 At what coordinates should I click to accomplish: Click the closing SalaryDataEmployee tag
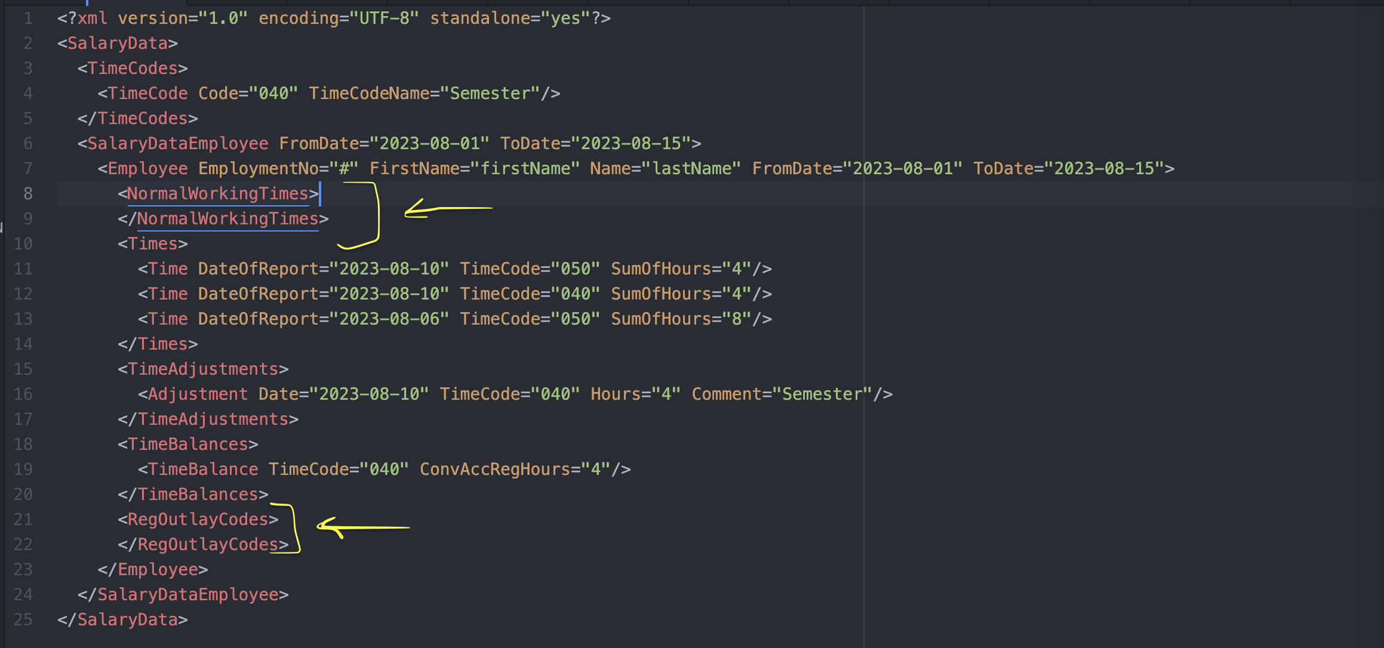(183, 594)
